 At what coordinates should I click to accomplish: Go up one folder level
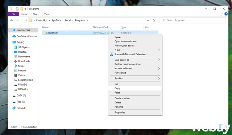26,20
